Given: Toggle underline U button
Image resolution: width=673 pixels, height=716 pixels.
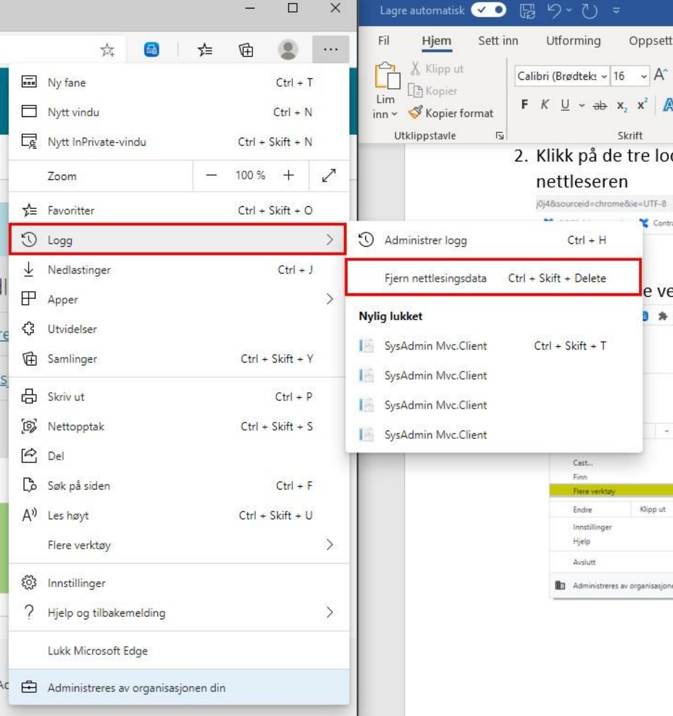Looking at the screenshot, I should point(565,105).
